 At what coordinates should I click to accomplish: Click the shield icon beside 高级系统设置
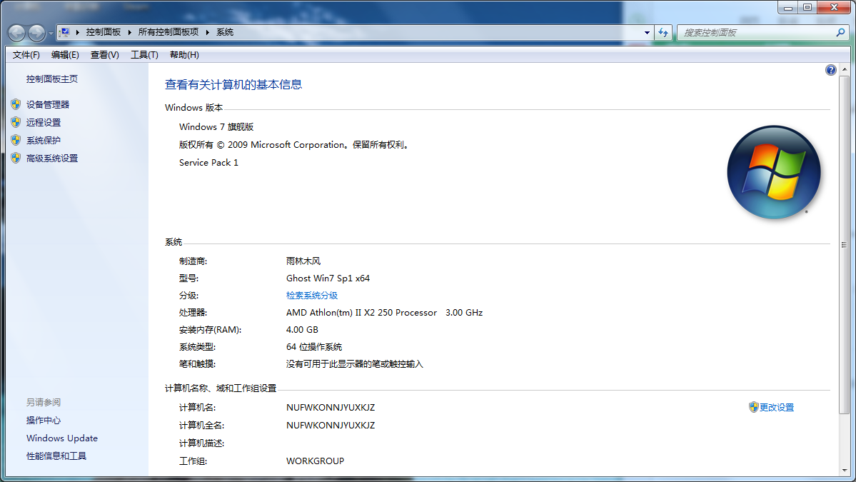(x=16, y=159)
